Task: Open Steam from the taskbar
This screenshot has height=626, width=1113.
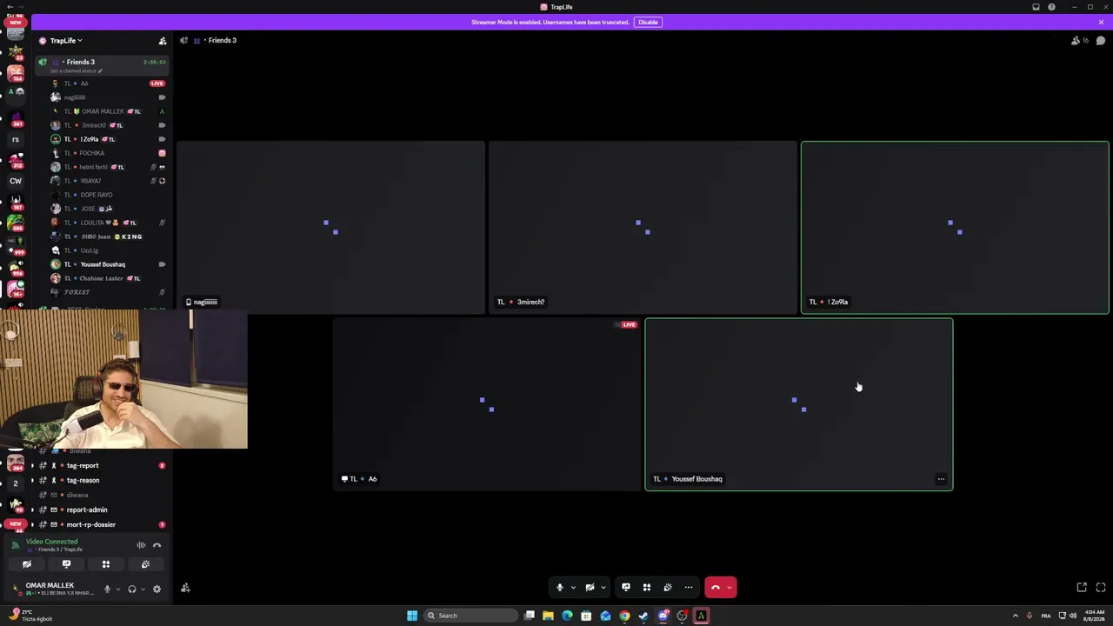Action: click(643, 616)
